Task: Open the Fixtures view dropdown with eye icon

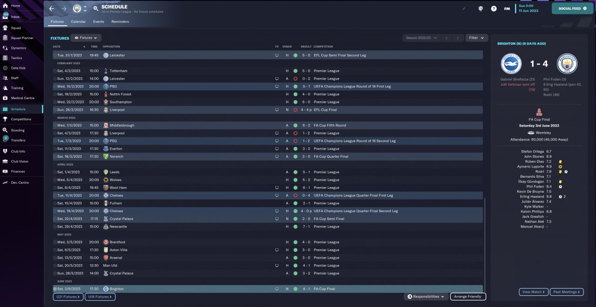Action: coord(86,38)
